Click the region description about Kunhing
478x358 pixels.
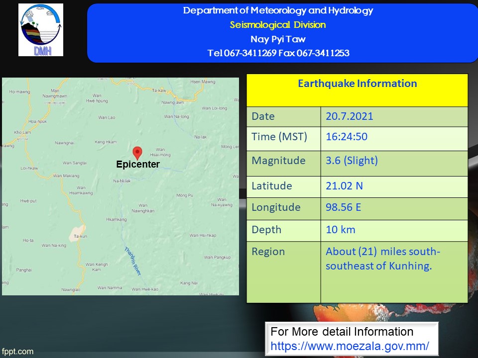pos(383,259)
